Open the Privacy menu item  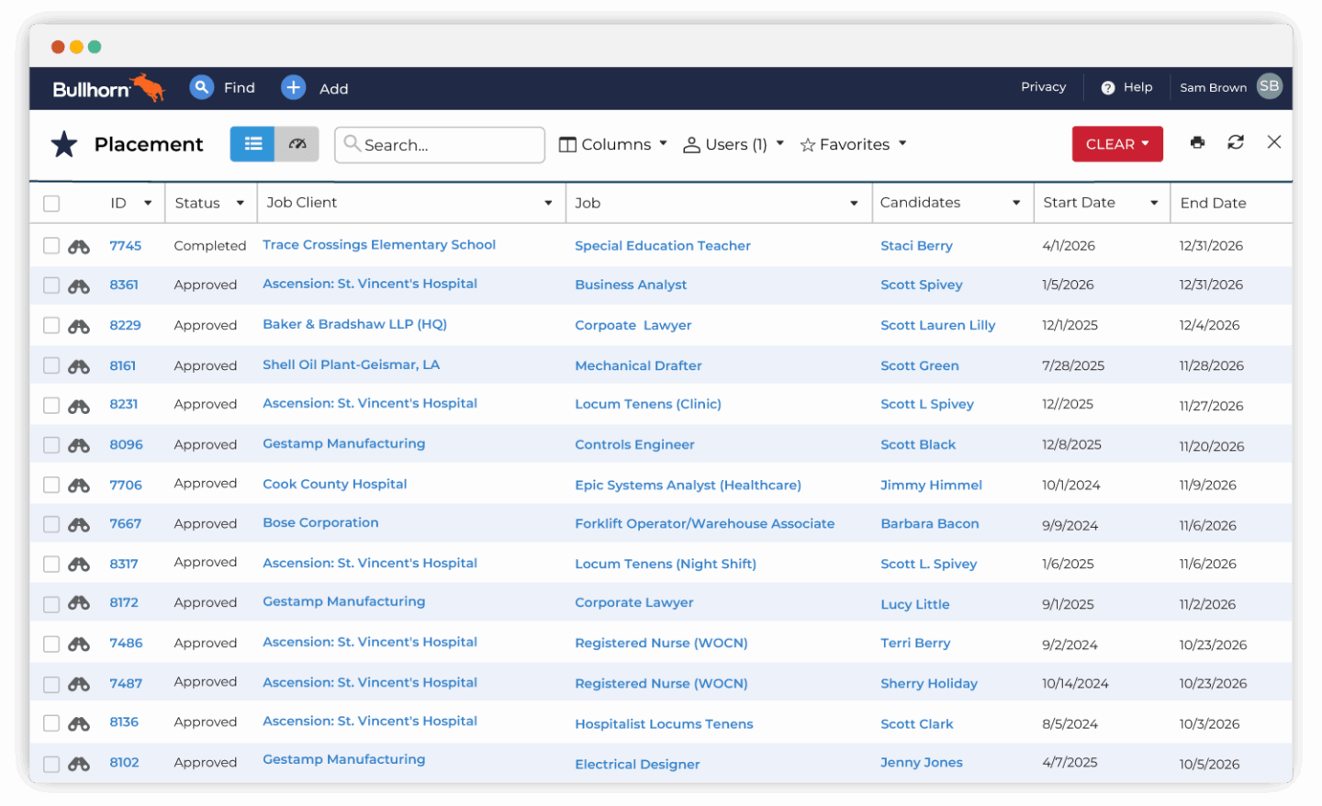coord(1044,86)
